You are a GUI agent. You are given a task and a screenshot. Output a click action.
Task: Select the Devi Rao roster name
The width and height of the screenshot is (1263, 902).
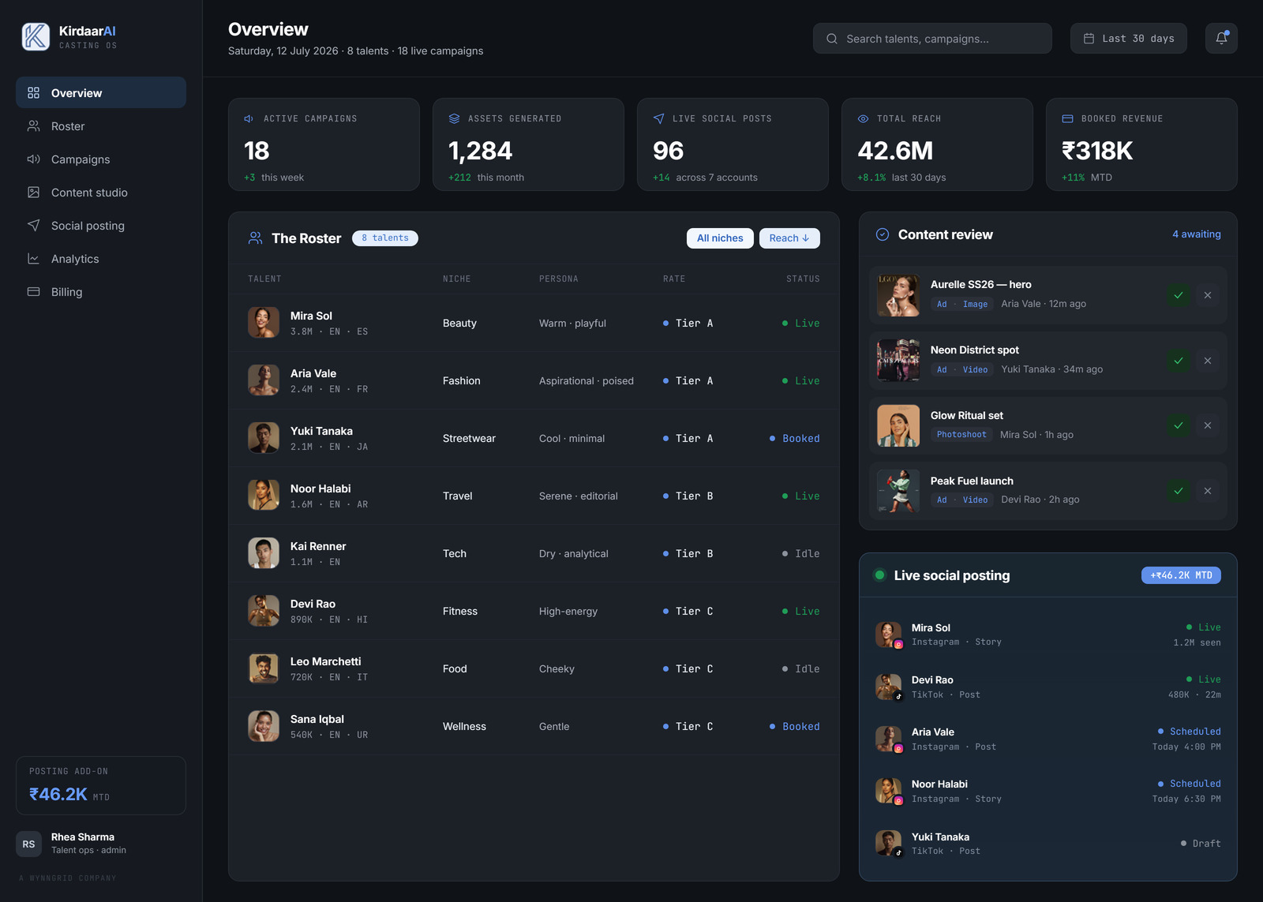[313, 604]
